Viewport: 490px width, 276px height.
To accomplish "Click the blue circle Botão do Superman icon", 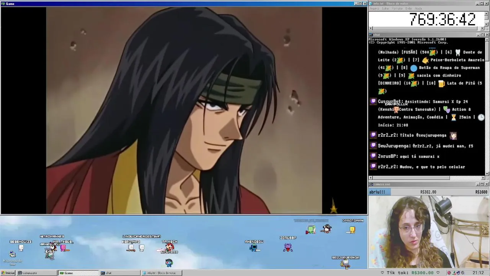I will (x=413, y=68).
